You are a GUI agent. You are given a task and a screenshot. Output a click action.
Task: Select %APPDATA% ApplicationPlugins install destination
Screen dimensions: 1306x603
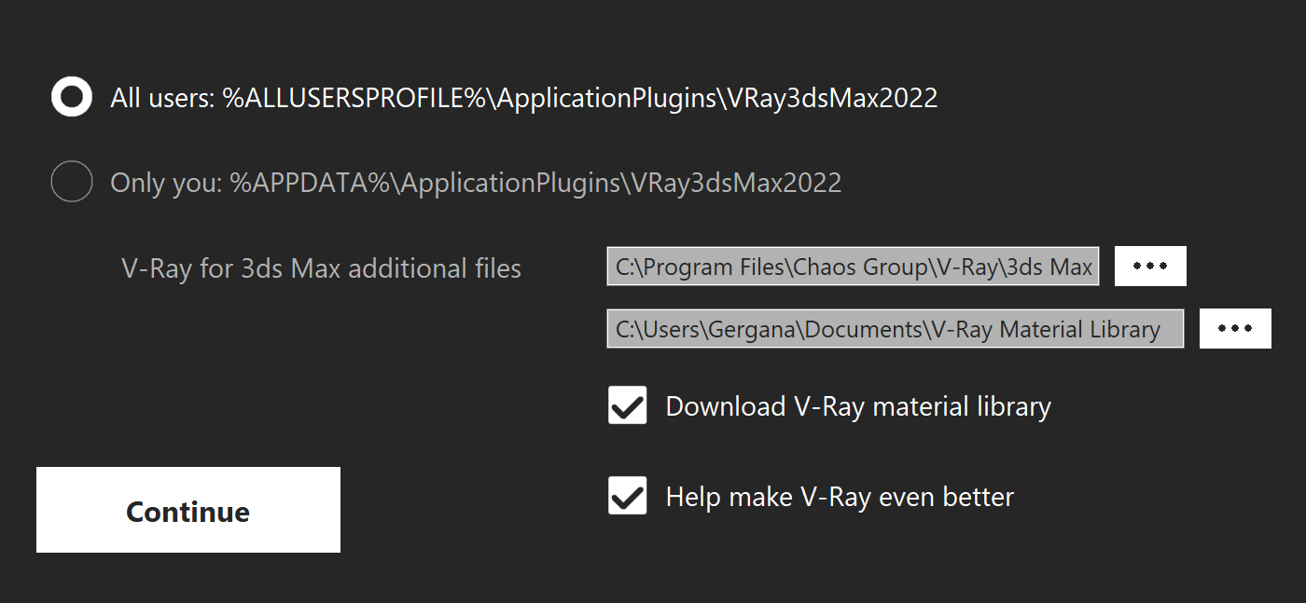[71, 182]
